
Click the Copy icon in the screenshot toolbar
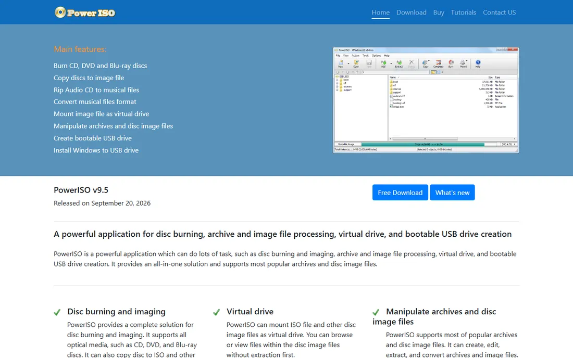tap(426, 63)
